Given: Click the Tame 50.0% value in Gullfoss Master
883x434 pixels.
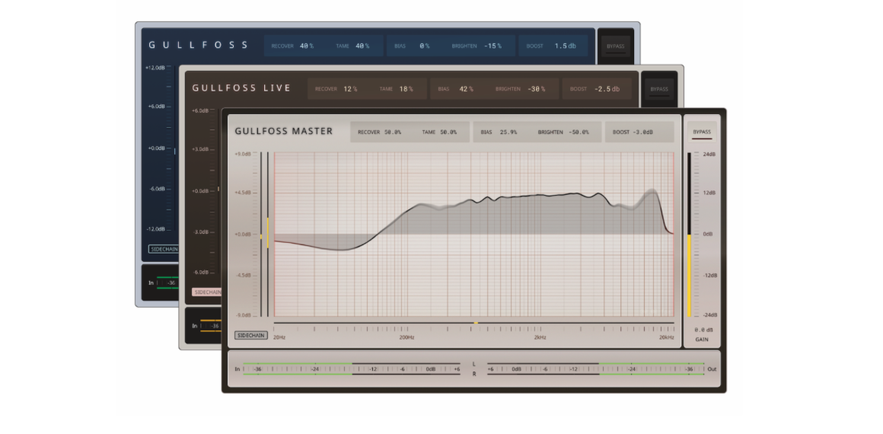Looking at the screenshot, I should coord(447,132).
